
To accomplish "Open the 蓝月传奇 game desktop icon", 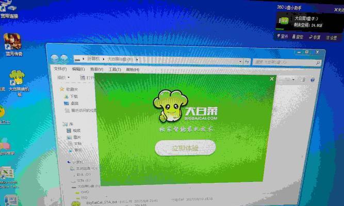I will pos(13,44).
